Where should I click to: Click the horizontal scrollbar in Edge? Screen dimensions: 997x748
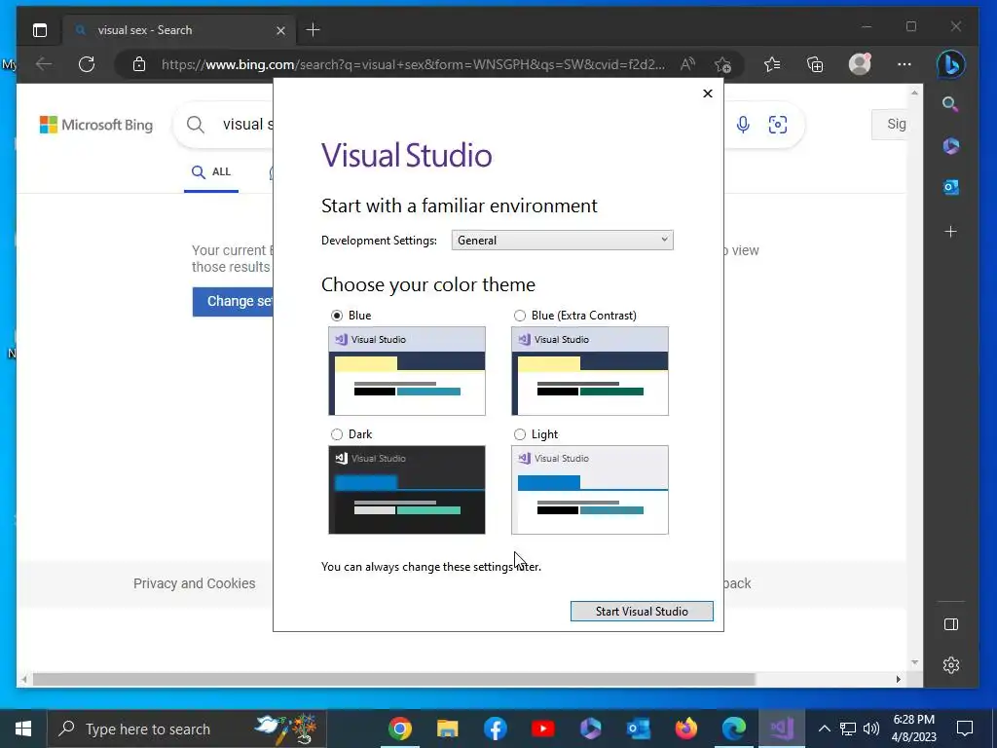tap(393, 679)
